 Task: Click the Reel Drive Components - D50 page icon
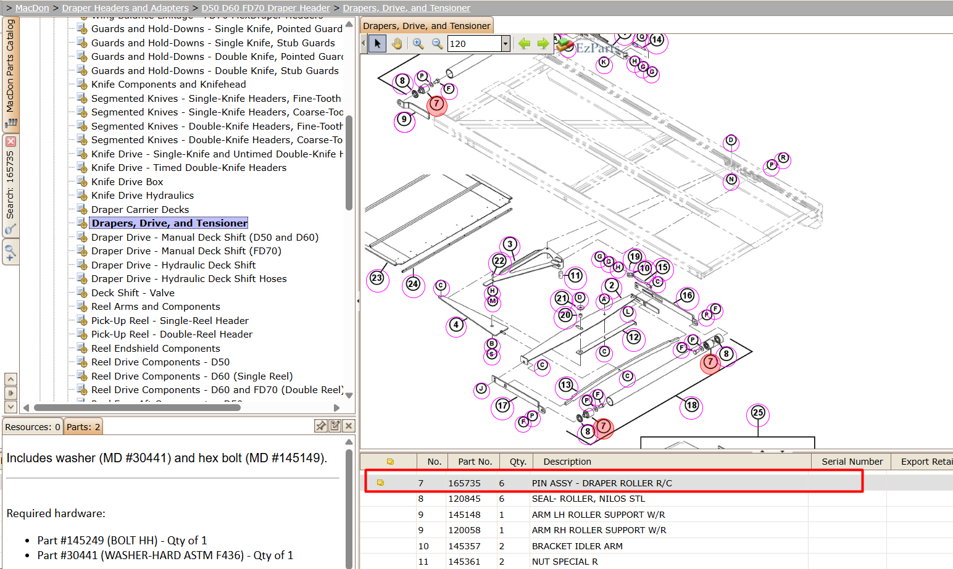[81, 362]
